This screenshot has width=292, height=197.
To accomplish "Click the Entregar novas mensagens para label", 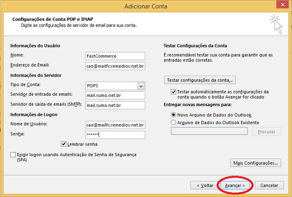I will (x=198, y=105).
